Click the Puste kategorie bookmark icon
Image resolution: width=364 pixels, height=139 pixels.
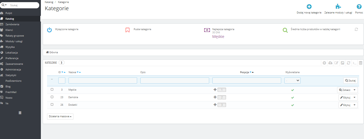(128, 30)
